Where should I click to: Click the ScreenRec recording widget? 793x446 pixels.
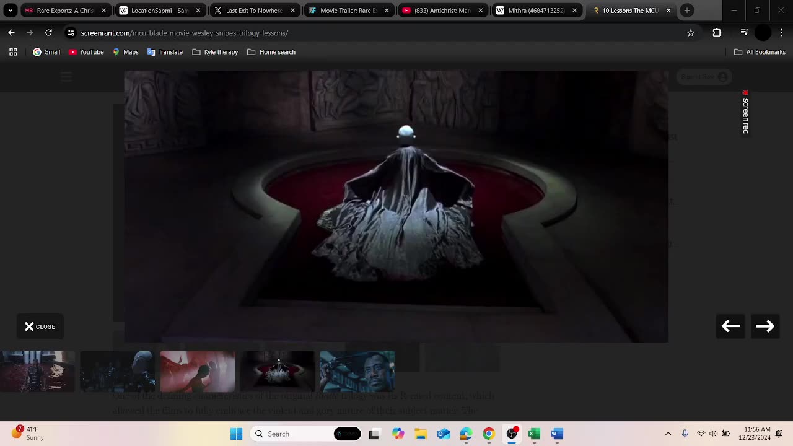[x=745, y=112]
